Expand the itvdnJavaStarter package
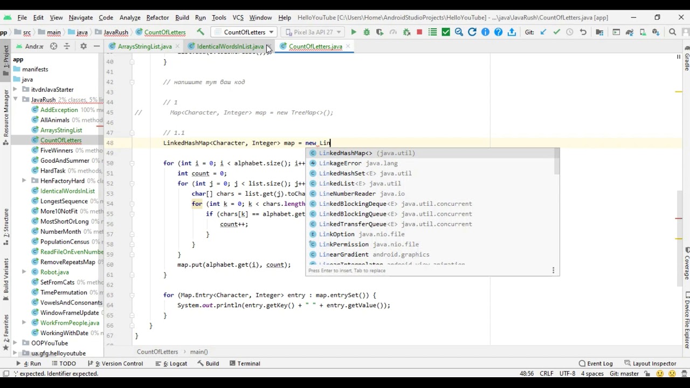This screenshot has height=388, width=690. (x=16, y=89)
